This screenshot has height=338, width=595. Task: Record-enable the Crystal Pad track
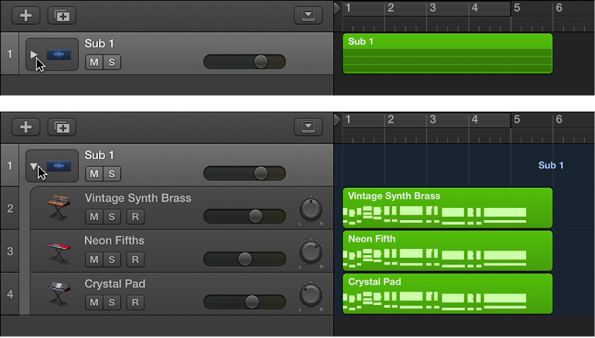click(x=135, y=302)
